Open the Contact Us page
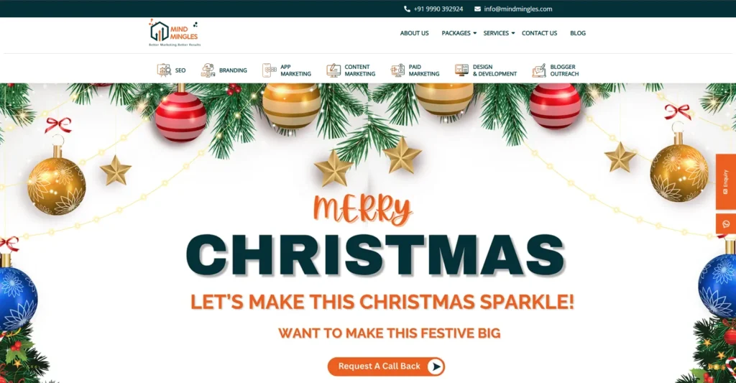The width and height of the screenshot is (736, 383). 539,33
